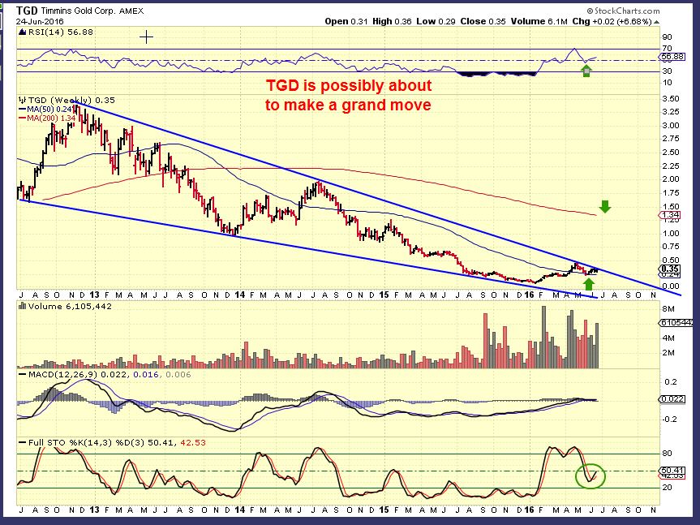The height and width of the screenshot is (525, 700).
Task: Click the Chg +0.02 (+6.68%) value
Action: click(x=612, y=21)
